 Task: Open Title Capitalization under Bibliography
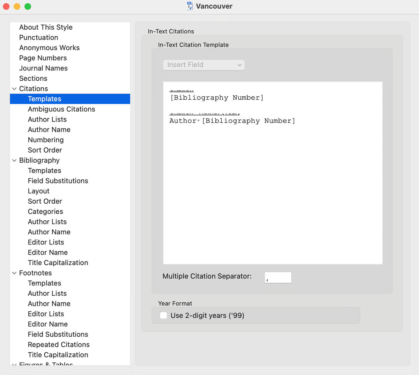(58, 263)
